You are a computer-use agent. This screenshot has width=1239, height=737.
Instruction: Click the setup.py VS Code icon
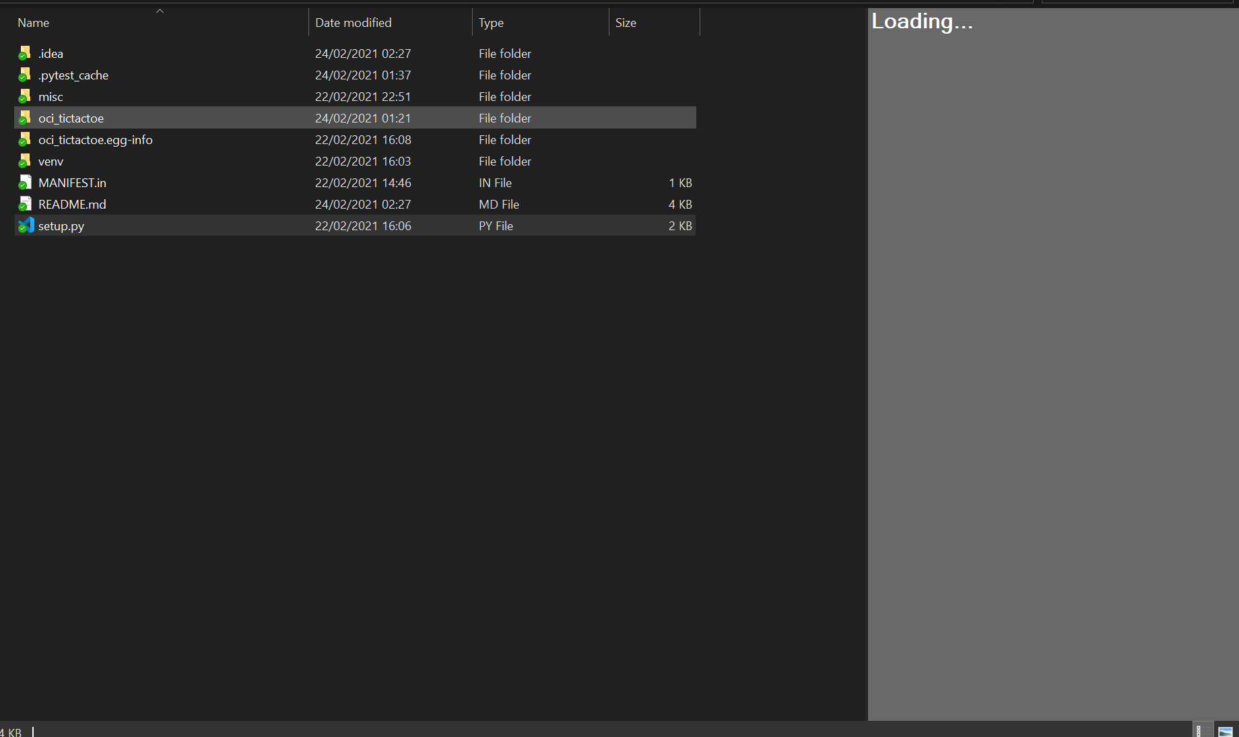click(x=26, y=225)
